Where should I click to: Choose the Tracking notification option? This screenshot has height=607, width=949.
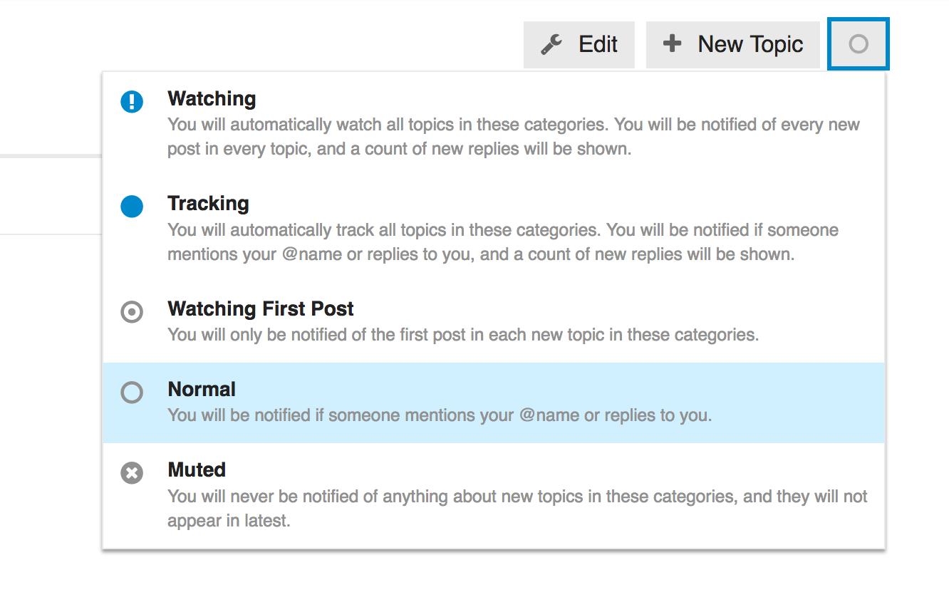(208, 204)
